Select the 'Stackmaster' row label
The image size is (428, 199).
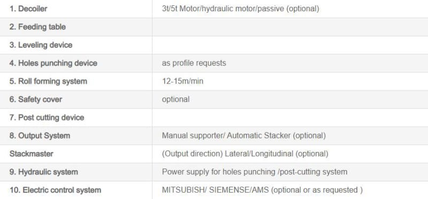(32, 154)
